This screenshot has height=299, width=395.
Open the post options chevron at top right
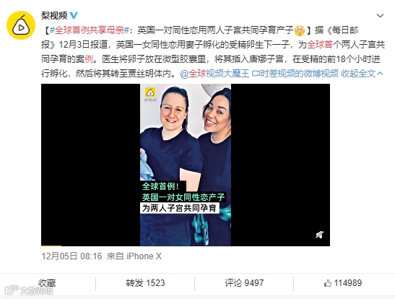point(380,16)
